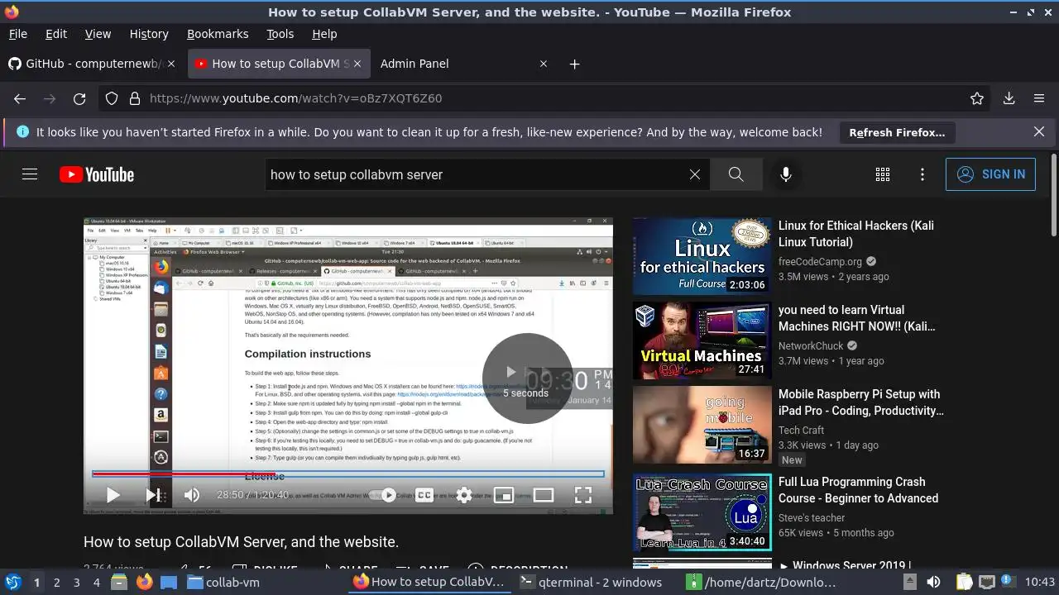The height and width of the screenshot is (595, 1059).
Task: Switch video to miniplayer mode
Action: (x=504, y=495)
